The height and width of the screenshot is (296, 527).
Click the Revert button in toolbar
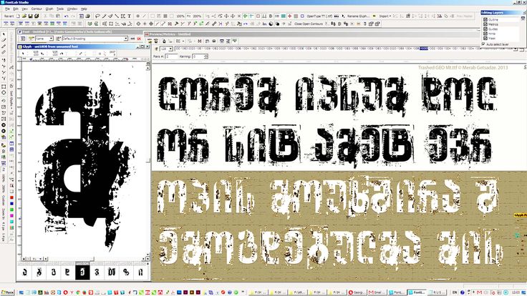coord(9,16)
